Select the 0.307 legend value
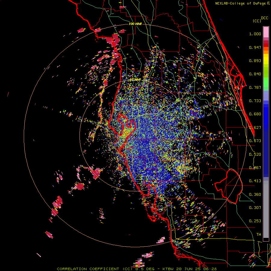271x271 pixels. [255, 208]
